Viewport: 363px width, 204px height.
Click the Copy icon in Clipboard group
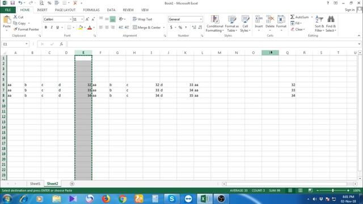[15, 23]
